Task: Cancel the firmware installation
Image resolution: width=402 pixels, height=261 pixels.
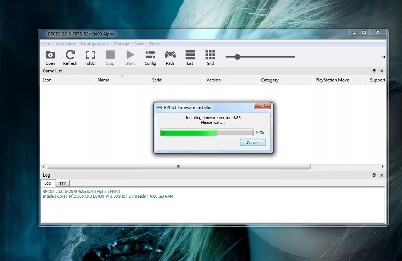Action: click(x=253, y=142)
